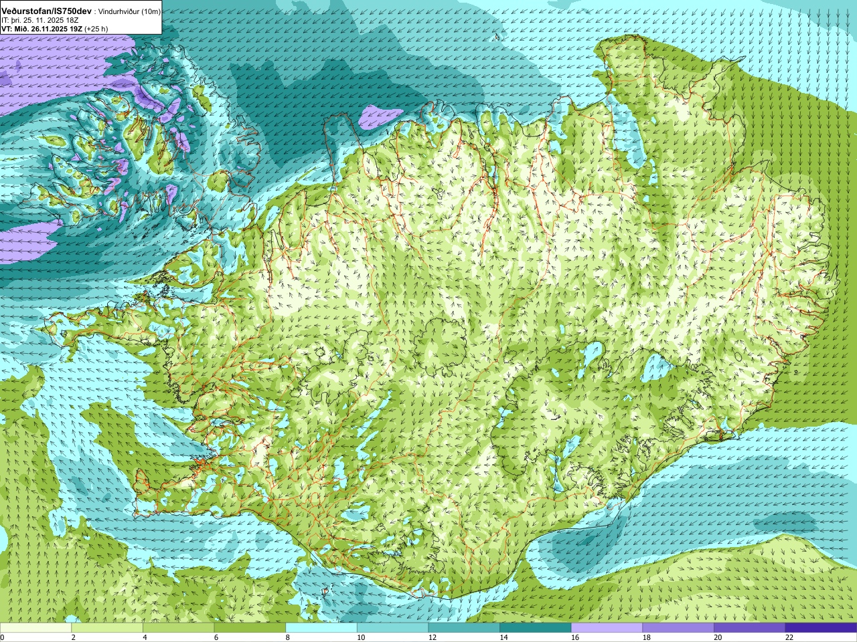
Task: Pick the legend swatch between 12 and 14
Action: 464,628
